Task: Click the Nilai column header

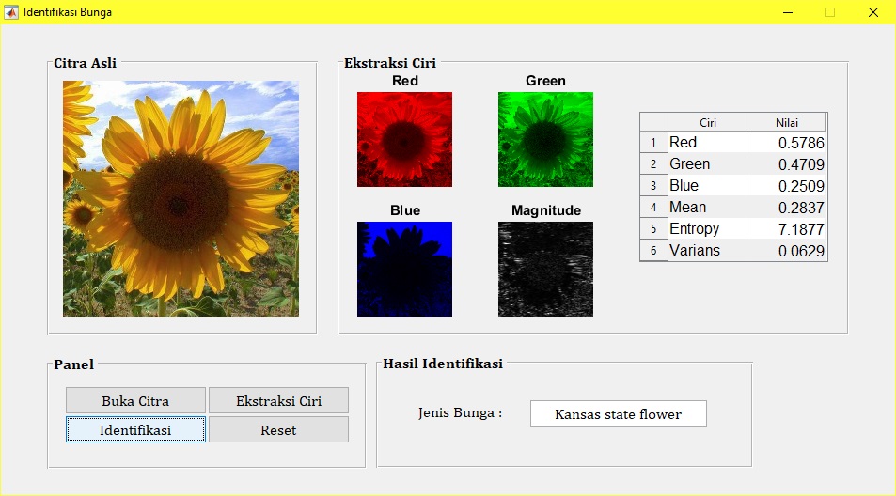Action: point(786,122)
